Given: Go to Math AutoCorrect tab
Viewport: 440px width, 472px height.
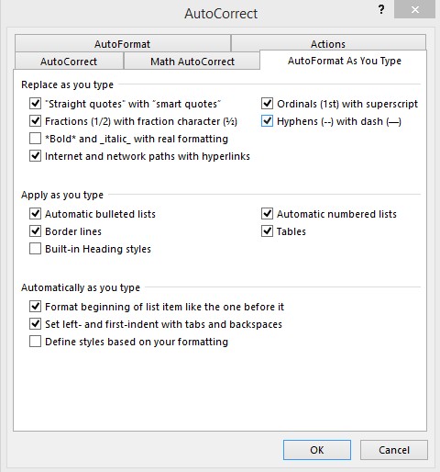Looking at the screenshot, I should click(x=192, y=62).
